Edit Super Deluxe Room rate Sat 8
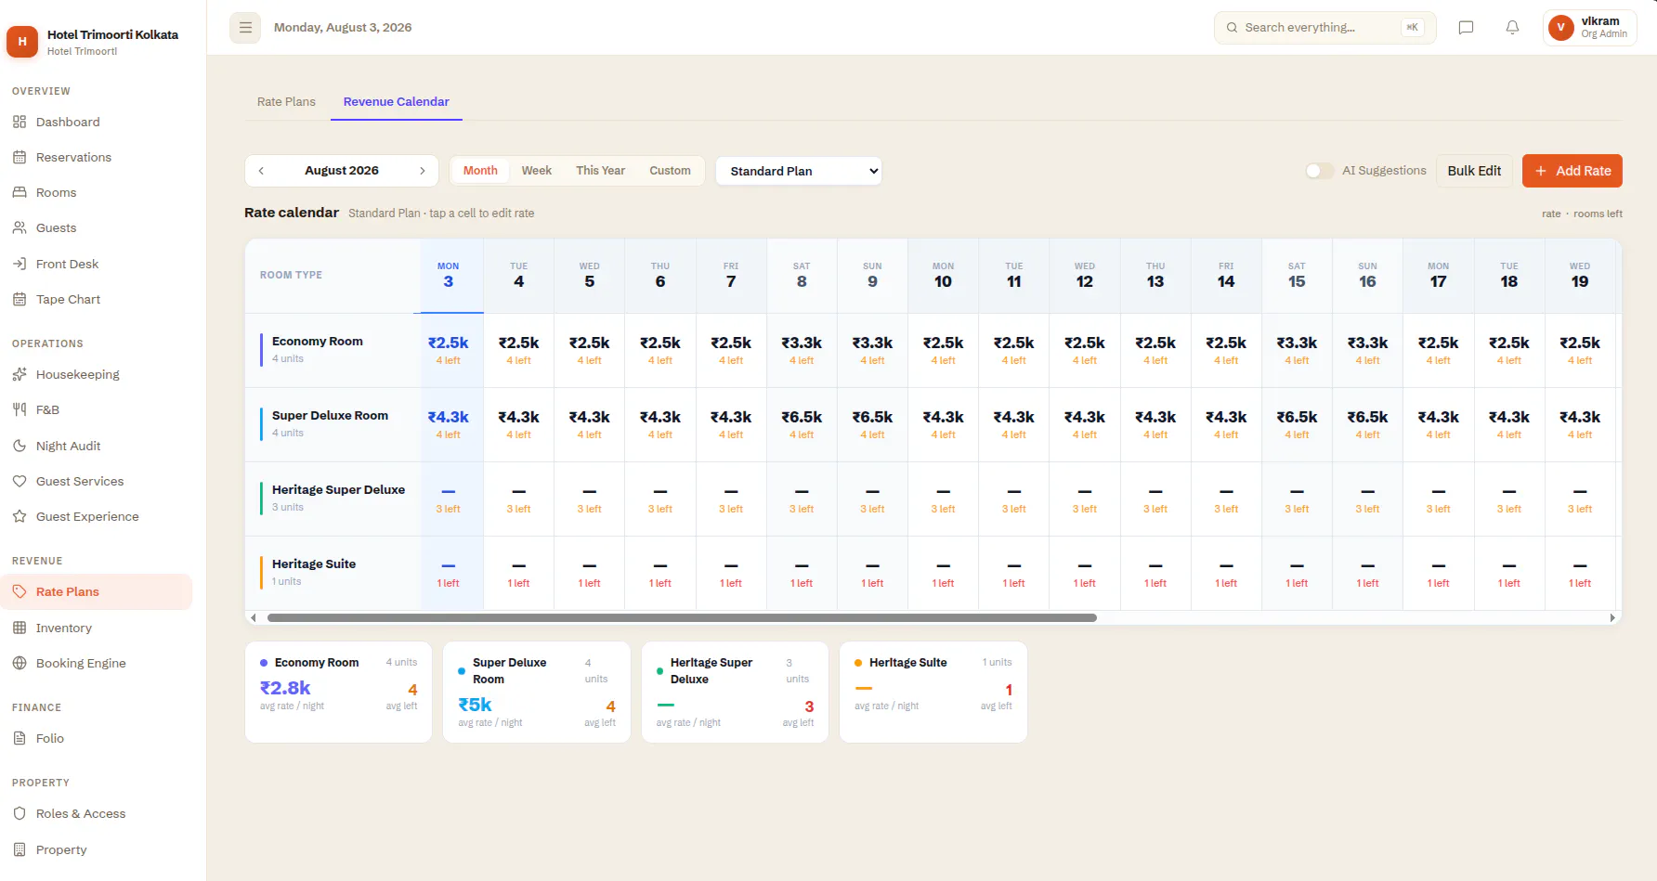The image size is (1657, 881). click(802, 424)
